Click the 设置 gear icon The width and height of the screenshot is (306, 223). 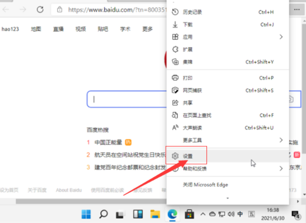[x=175, y=156]
